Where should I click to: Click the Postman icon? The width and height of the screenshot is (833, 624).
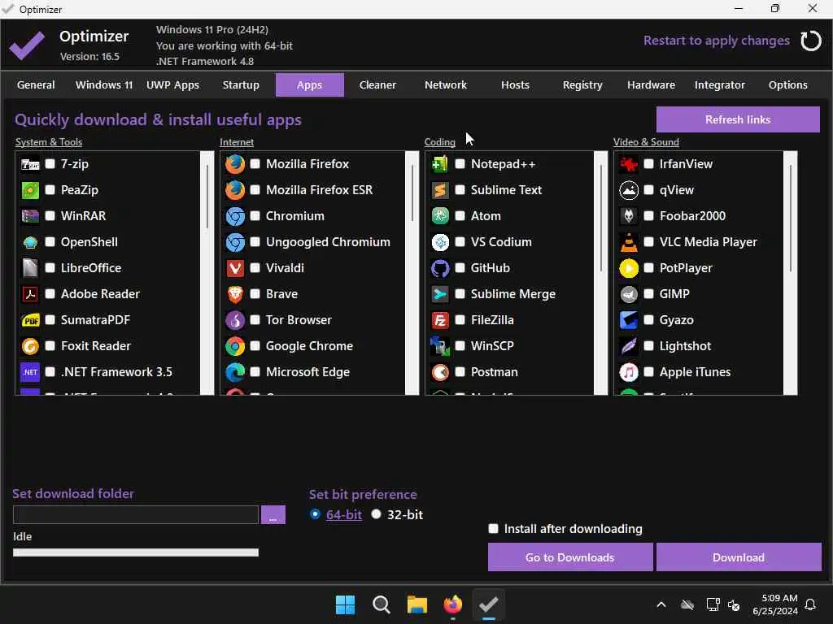[x=440, y=372]
